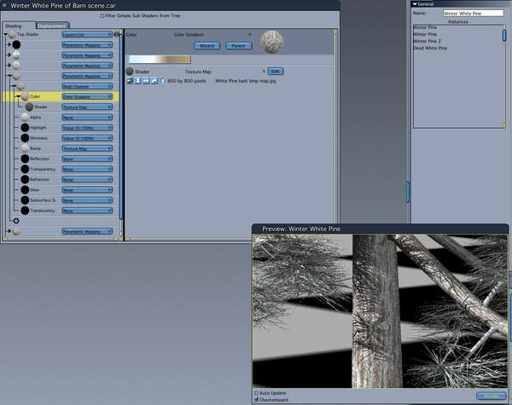Click the Shininess channel sphere icon

point(25,138)
